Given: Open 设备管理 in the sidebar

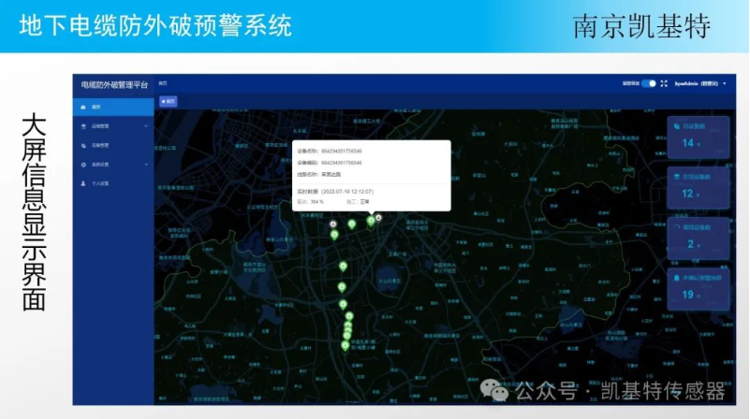Looking at the screenshot, I should pyautogui.click(x=113, y=145).
